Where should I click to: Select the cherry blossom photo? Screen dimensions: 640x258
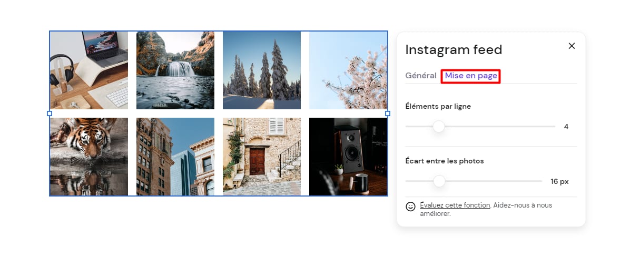coord(348,70)
